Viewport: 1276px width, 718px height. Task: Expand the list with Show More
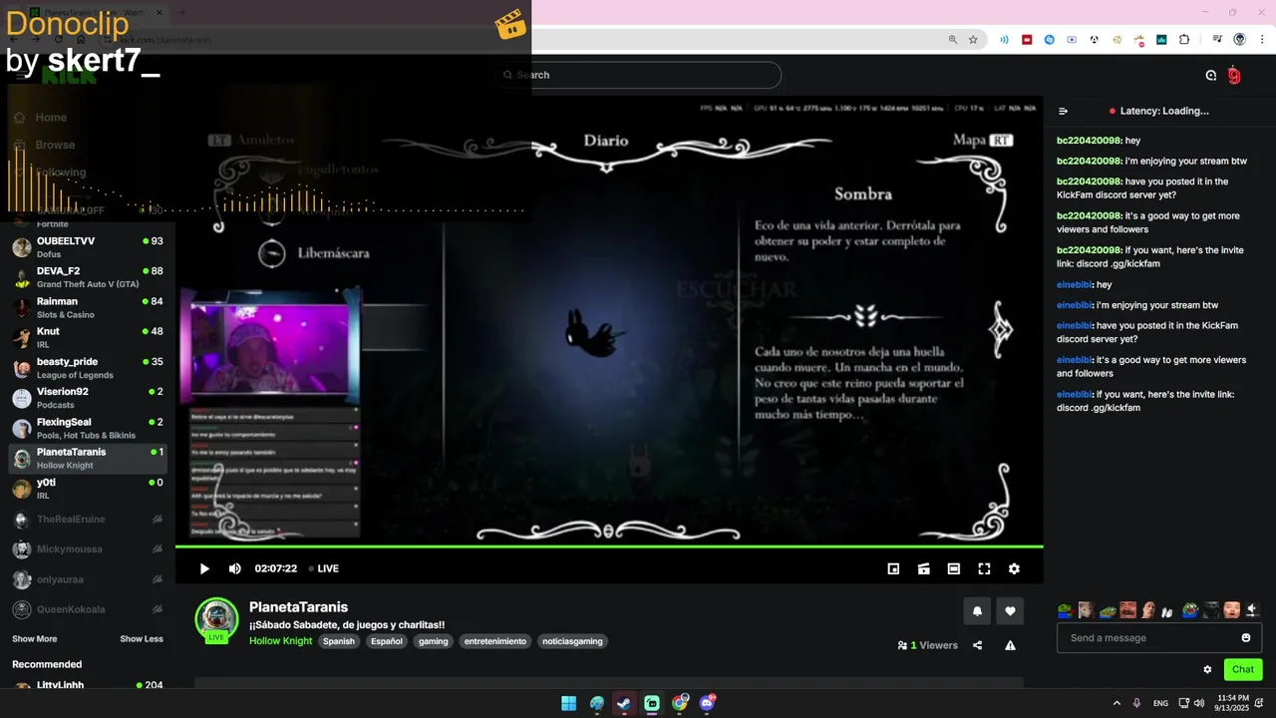coord(35,639)
